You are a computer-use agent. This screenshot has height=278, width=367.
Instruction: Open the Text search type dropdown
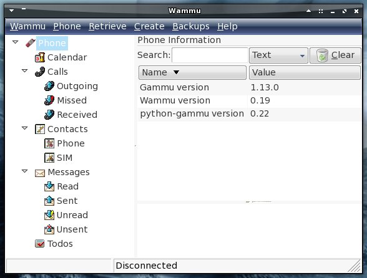point(278,55)
